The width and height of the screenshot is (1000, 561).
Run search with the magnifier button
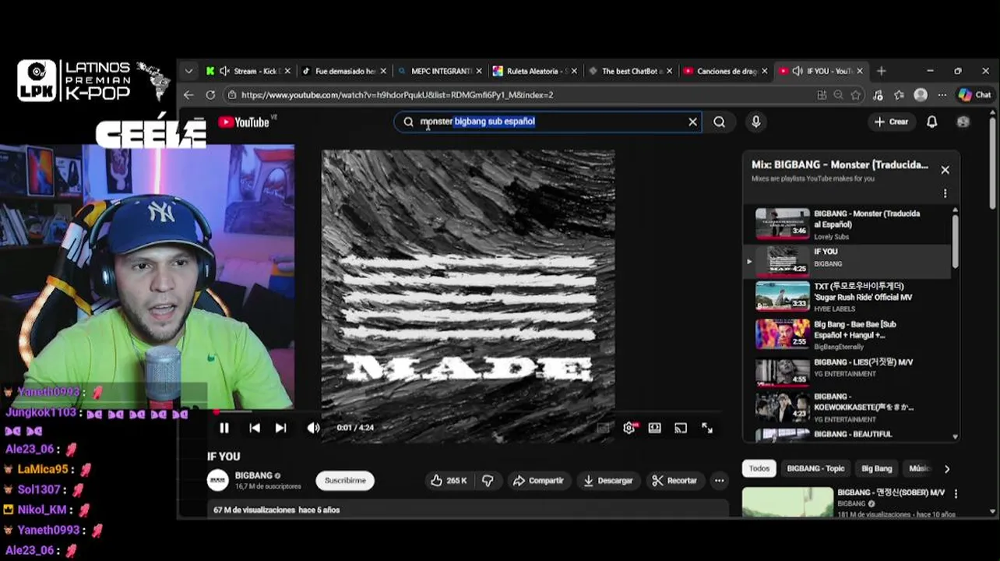tap(720, 122)
